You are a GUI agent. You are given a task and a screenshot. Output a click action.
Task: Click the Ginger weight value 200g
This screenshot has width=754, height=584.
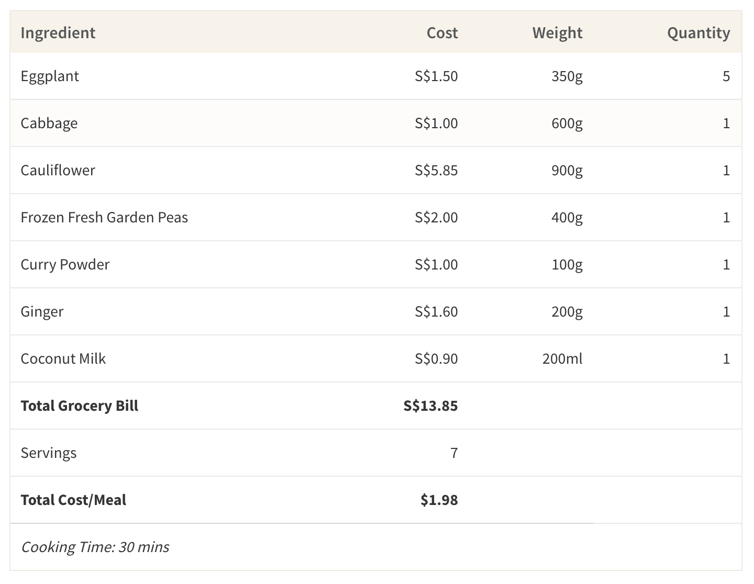567,312
